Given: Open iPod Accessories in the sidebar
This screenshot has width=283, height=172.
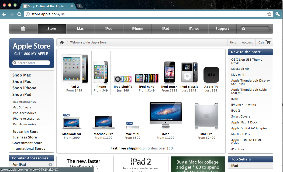Looking at the screenshot, I should [24, 113].
